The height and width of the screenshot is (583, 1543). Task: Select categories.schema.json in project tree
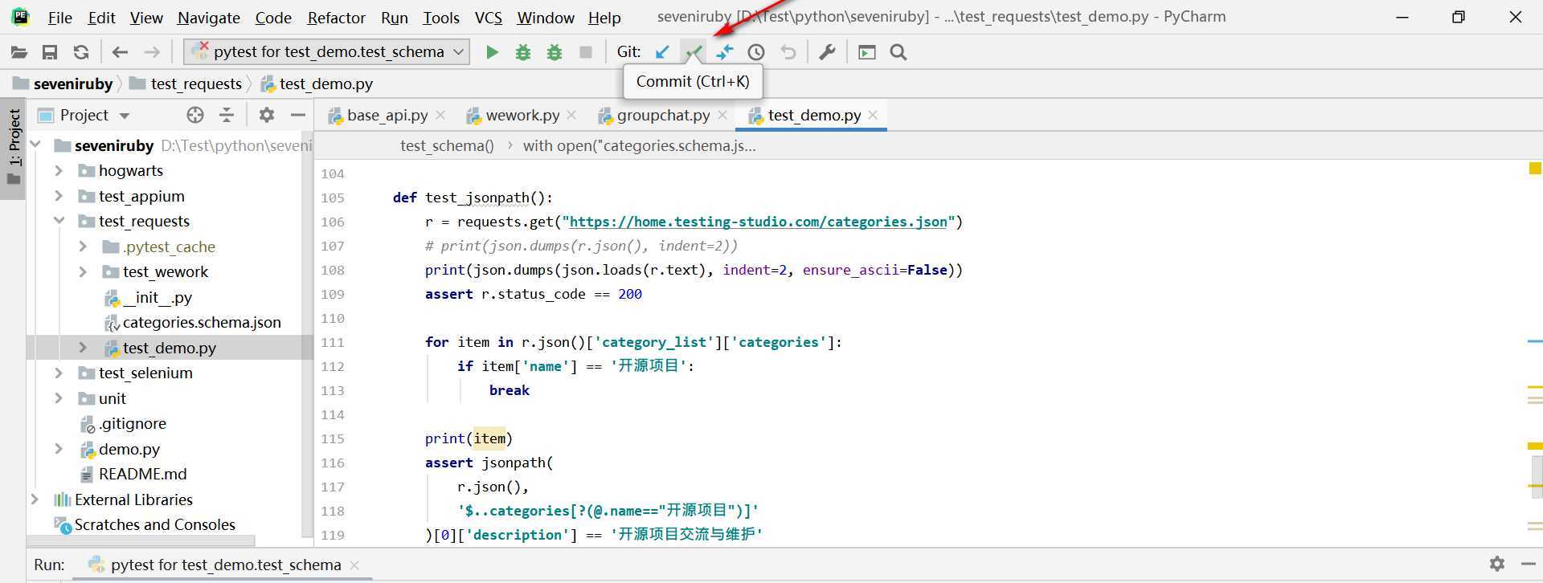(x=193, y=322)
